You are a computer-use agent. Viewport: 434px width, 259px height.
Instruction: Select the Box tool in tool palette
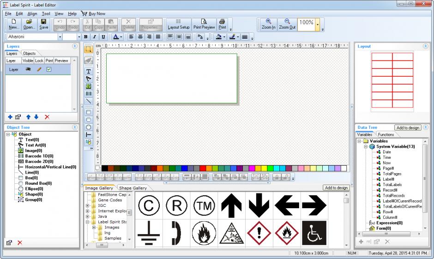tap(89, 112)
